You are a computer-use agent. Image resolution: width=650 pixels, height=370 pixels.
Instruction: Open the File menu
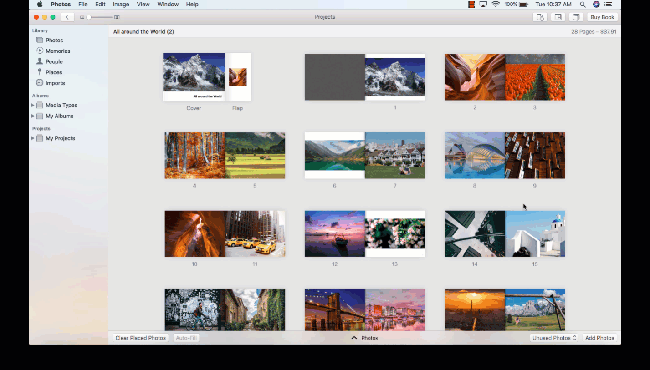click(x=83, y=5)
